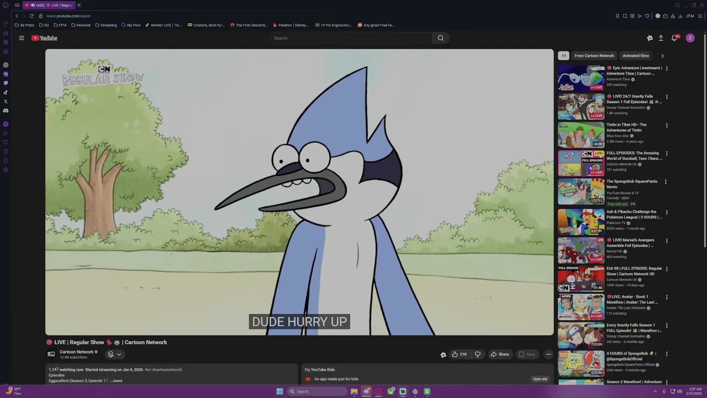Image resolution: width=707 pixels, height=398 pixels.
Task: Open weather widget showing 50°F
Action: click(13, 391)
